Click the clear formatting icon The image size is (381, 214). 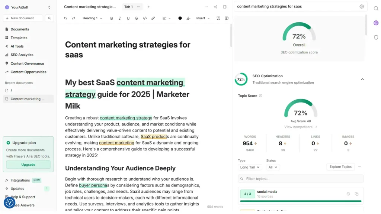(x=218, y=18)
